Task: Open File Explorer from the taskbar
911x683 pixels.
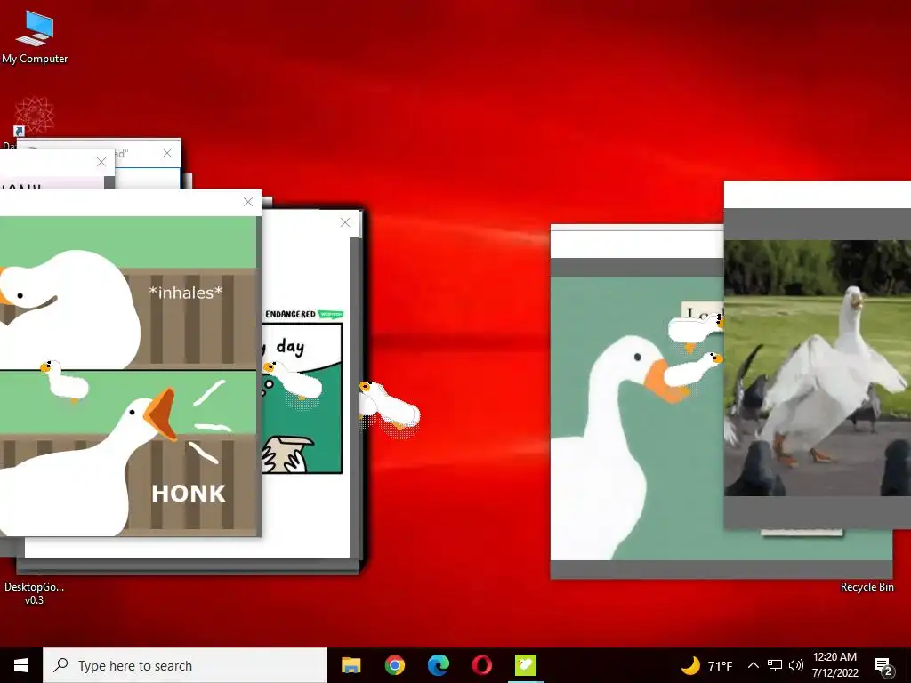Action: pos(351,665)
